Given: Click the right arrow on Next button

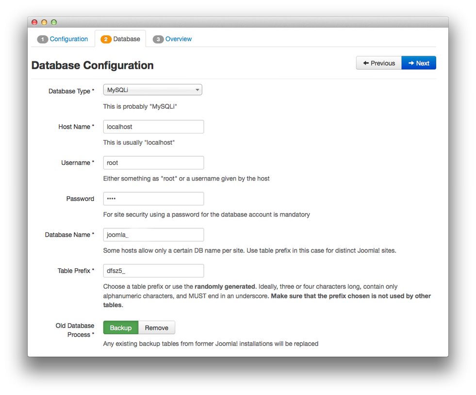Looking at the screenshot, I should tap(411, 63).
